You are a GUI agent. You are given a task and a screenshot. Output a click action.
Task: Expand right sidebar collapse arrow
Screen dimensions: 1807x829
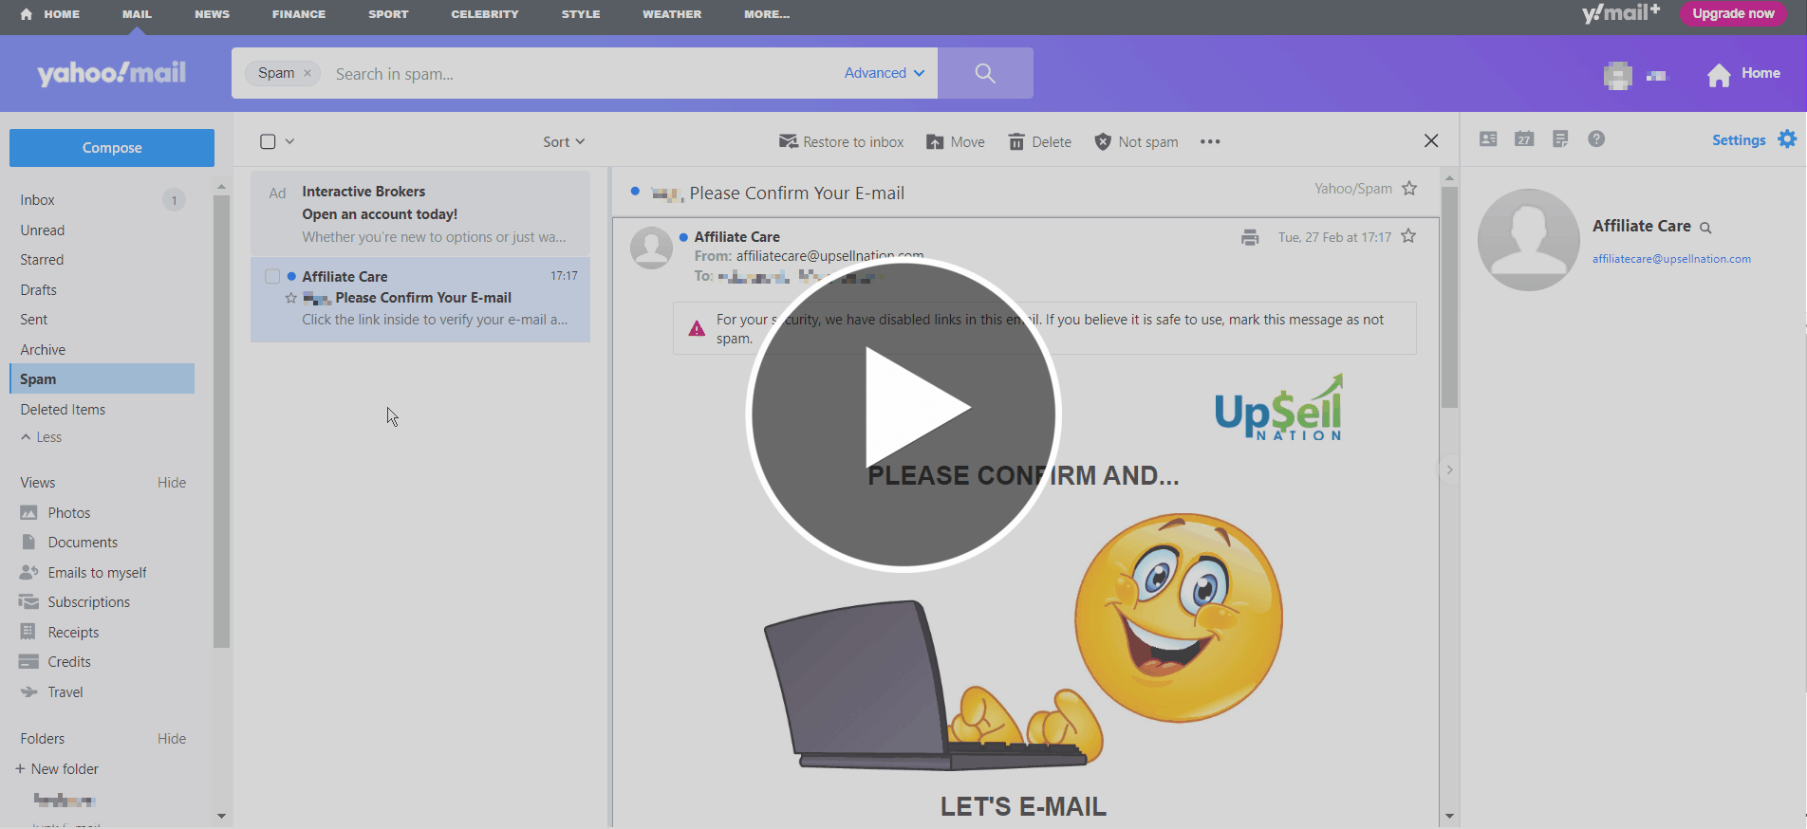point(1449,470)
